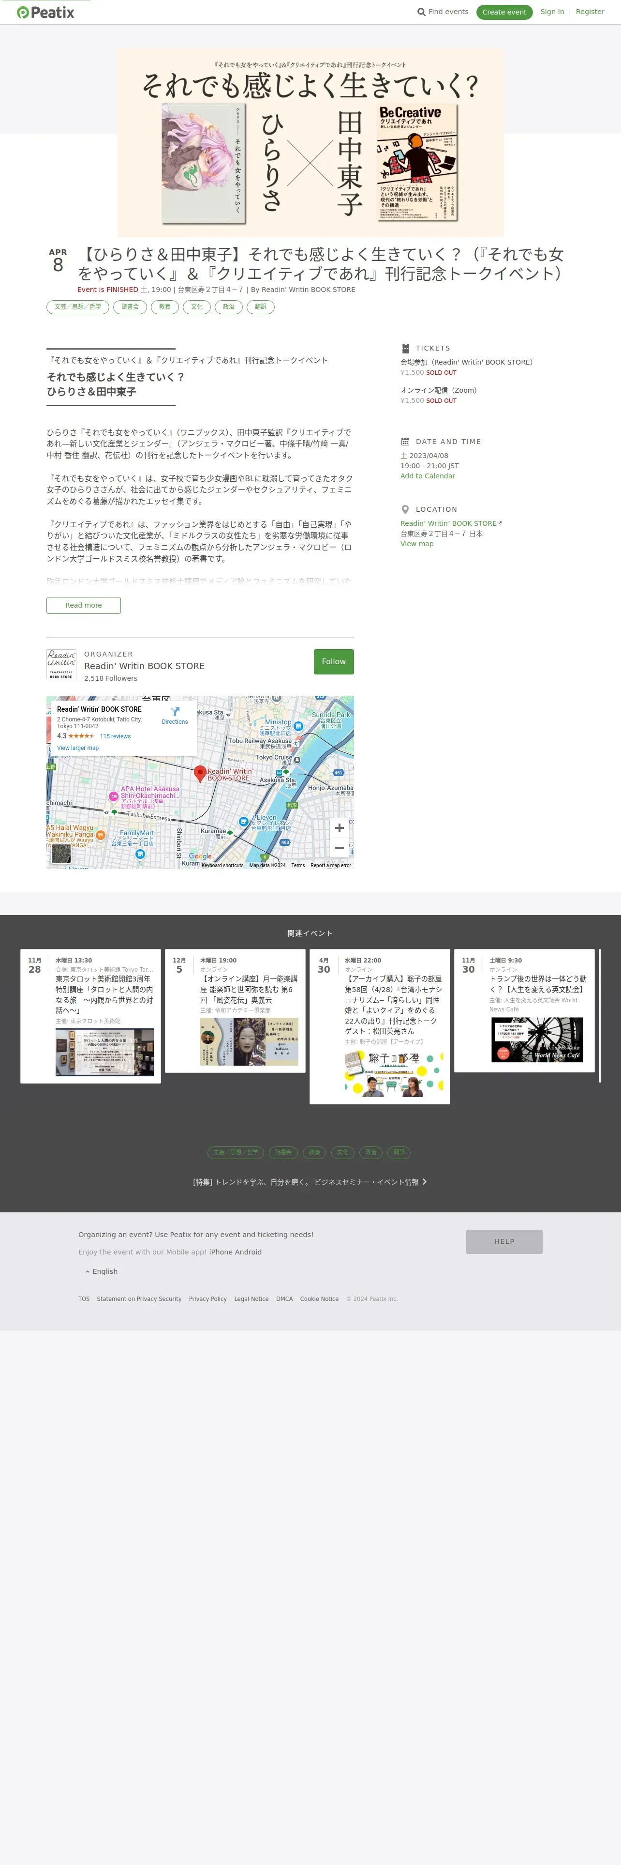Open the 特集 business seminar feature link
This screenshot has width=621, height=1865.
coord(310,1182)
